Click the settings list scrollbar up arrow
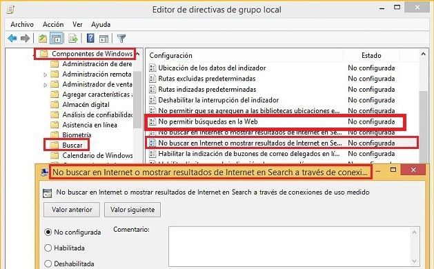 [423, 54]
